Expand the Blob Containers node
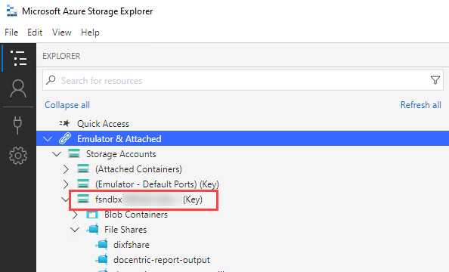The image size is (449, 272). (x=75, y=215)
